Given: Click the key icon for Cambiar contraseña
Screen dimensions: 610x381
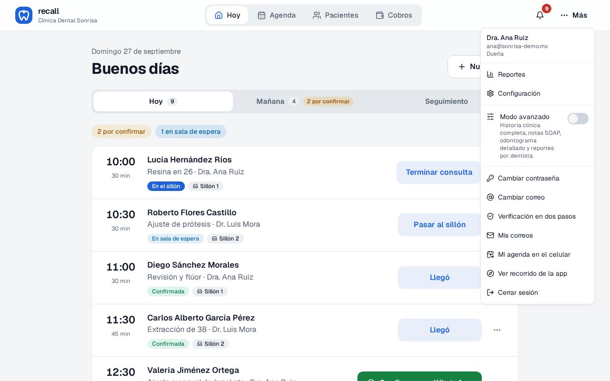Looking at the screenshot, I should point(490,178).
